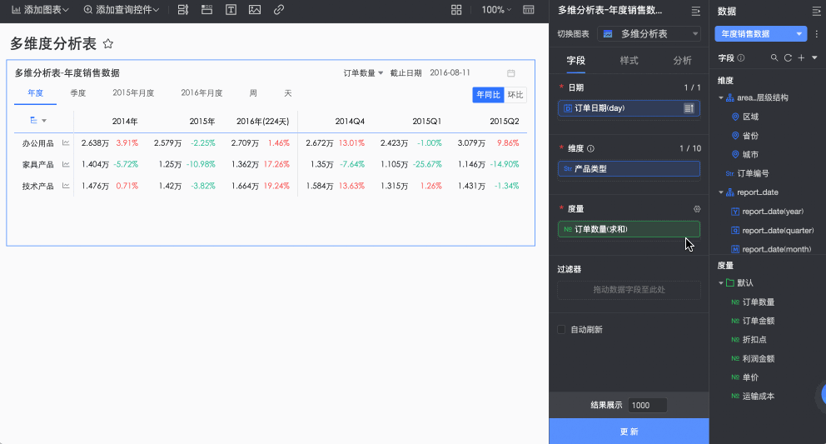826x444 pixels.
Task: Switch to the 2015年月度 tab
Action: click(x=133, y=93)
